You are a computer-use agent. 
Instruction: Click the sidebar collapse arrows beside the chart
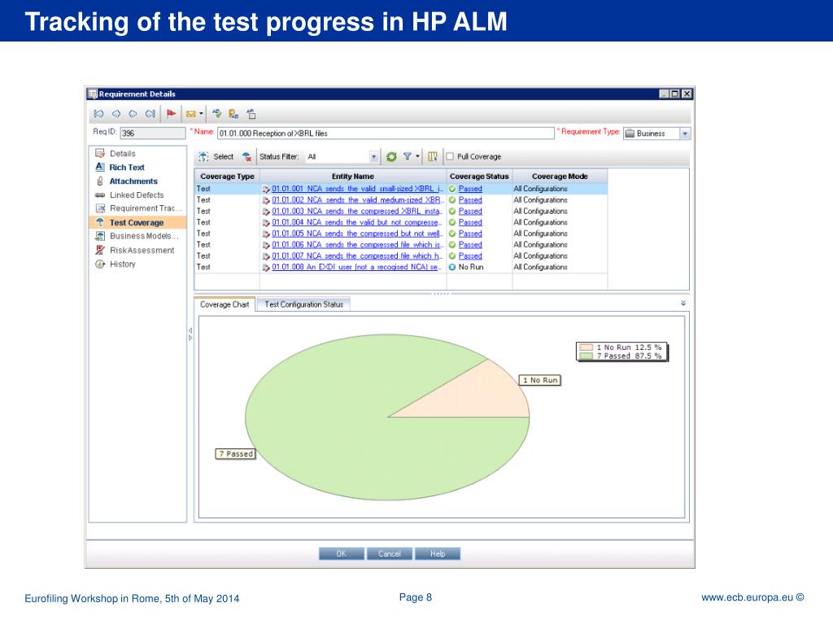click(190, 334)
